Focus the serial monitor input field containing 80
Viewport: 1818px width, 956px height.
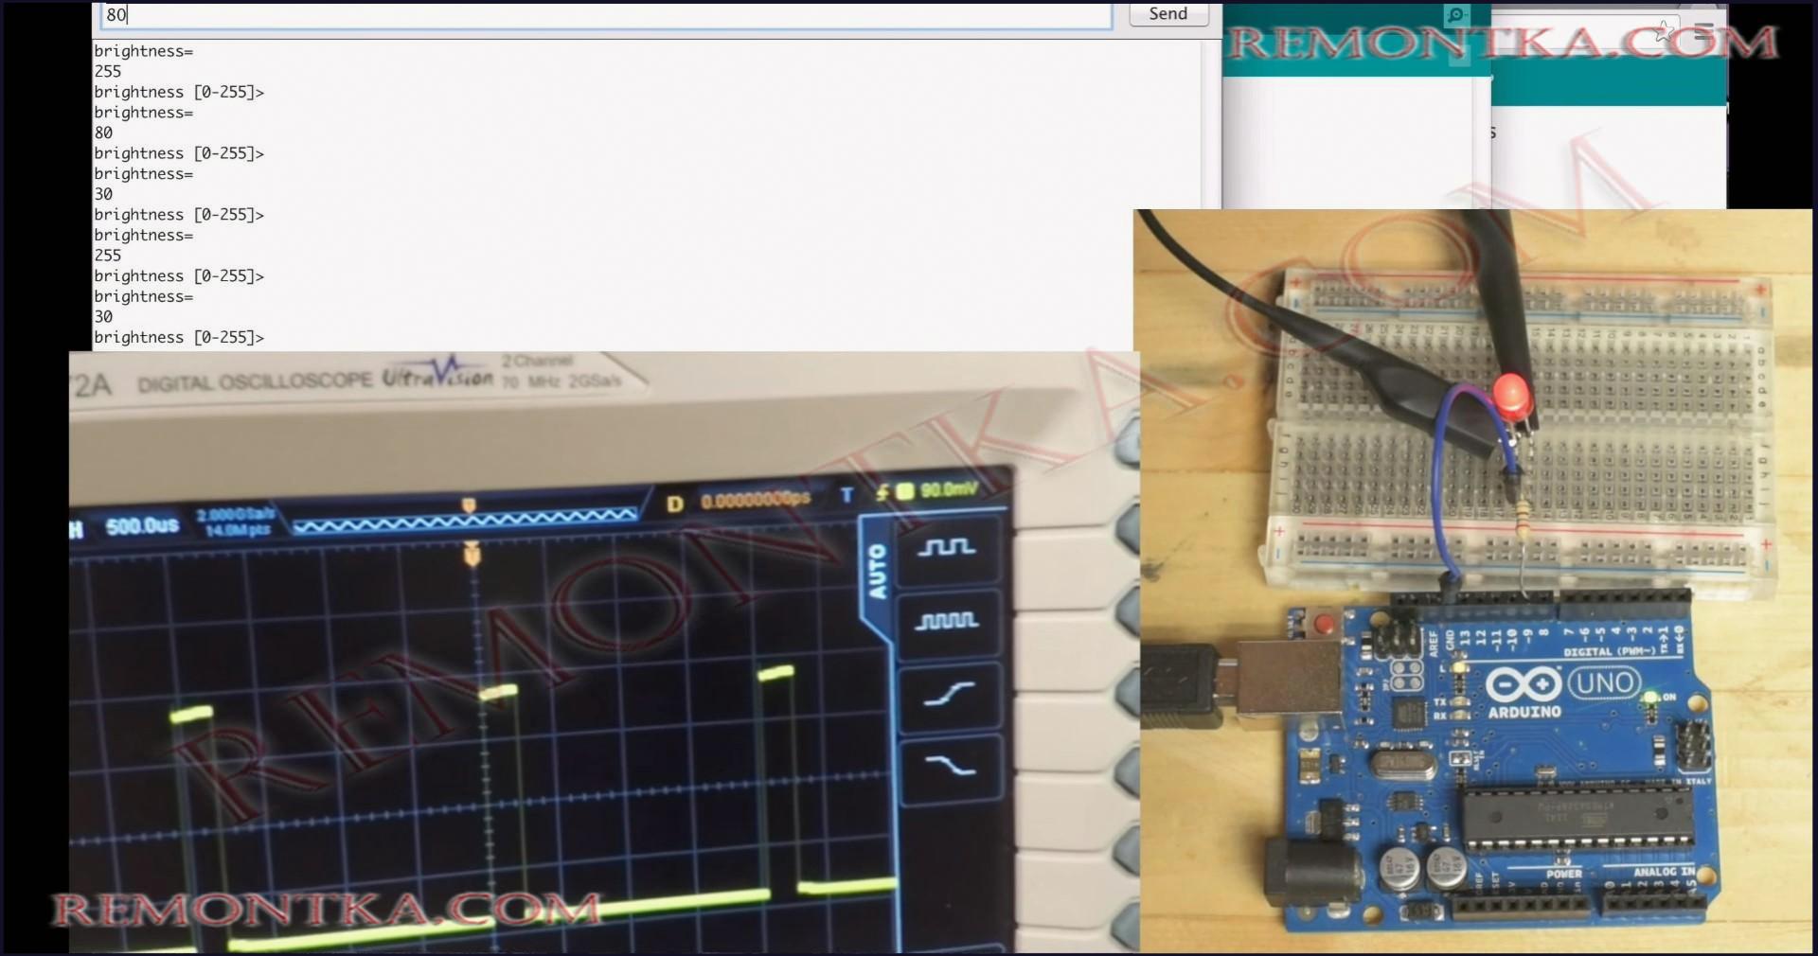[606, 15]
